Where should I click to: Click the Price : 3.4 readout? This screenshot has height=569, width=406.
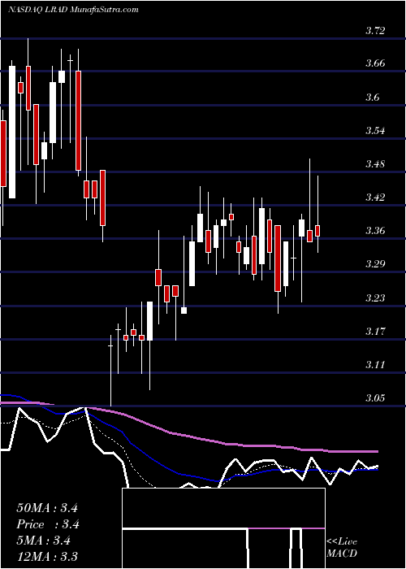(48, 524)
